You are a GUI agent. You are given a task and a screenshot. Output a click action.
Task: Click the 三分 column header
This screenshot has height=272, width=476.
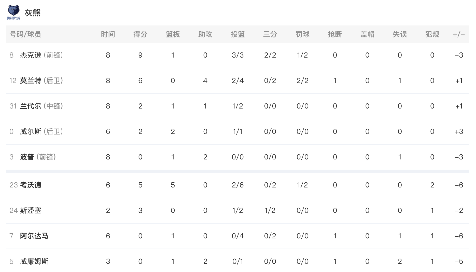270,34
